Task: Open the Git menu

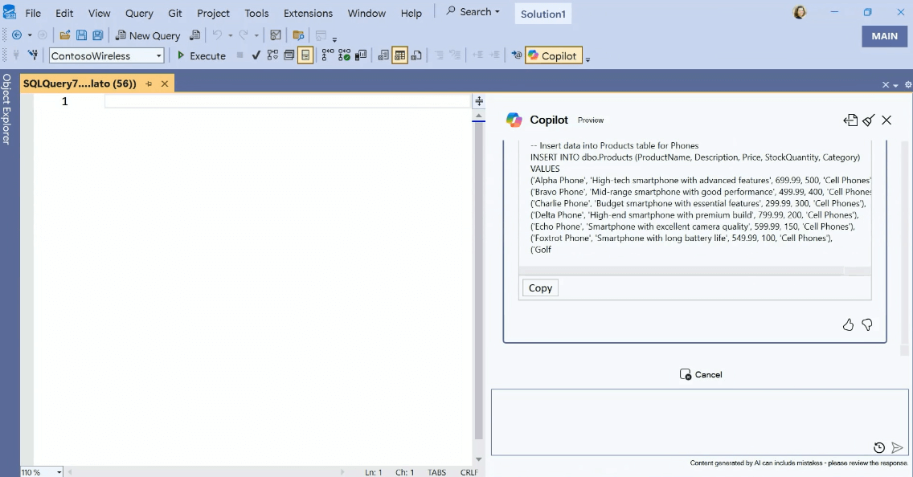Action: [174, 13]
